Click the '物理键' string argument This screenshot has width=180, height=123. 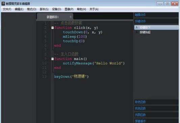[x=79, y=76]
